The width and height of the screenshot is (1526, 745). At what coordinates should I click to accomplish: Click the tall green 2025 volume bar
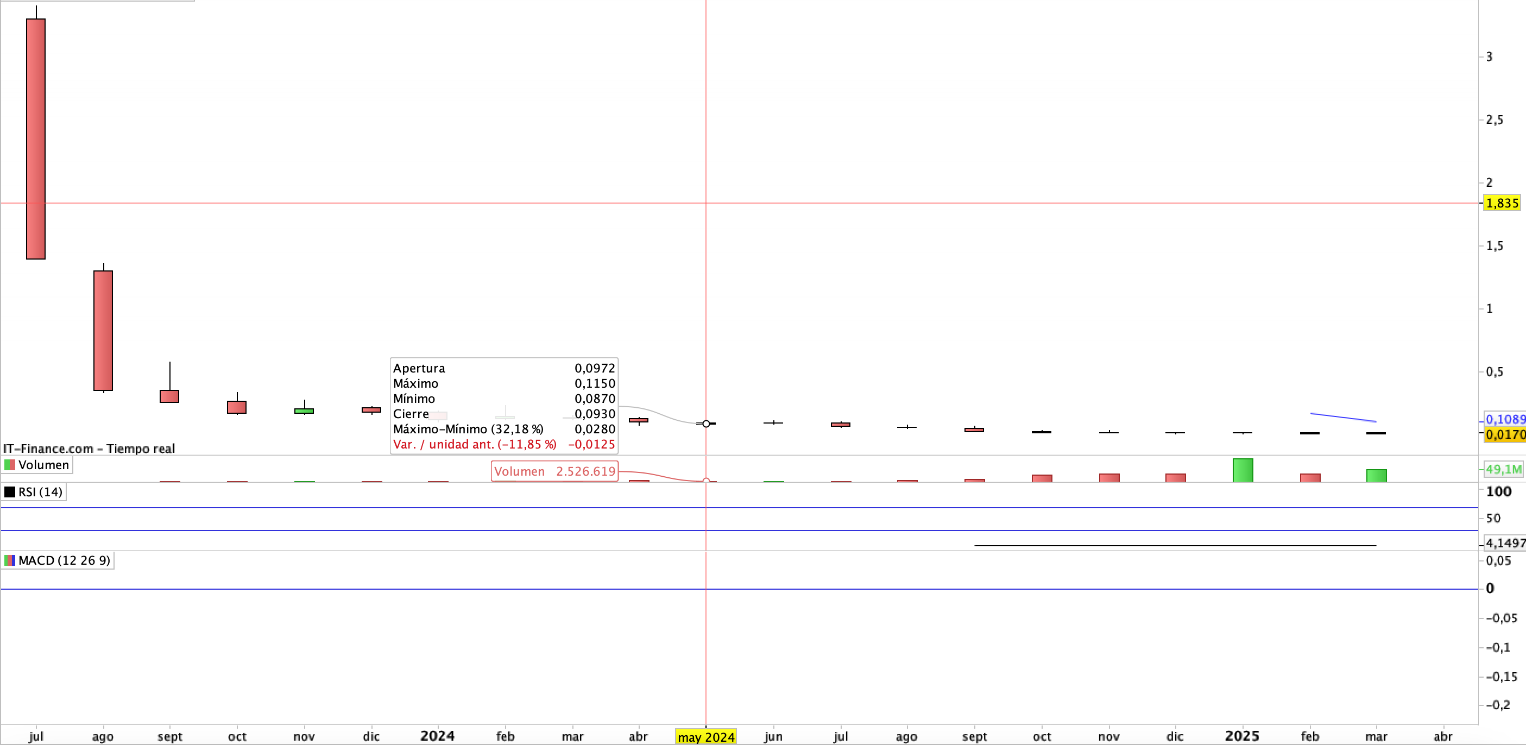coord(1243,470)
